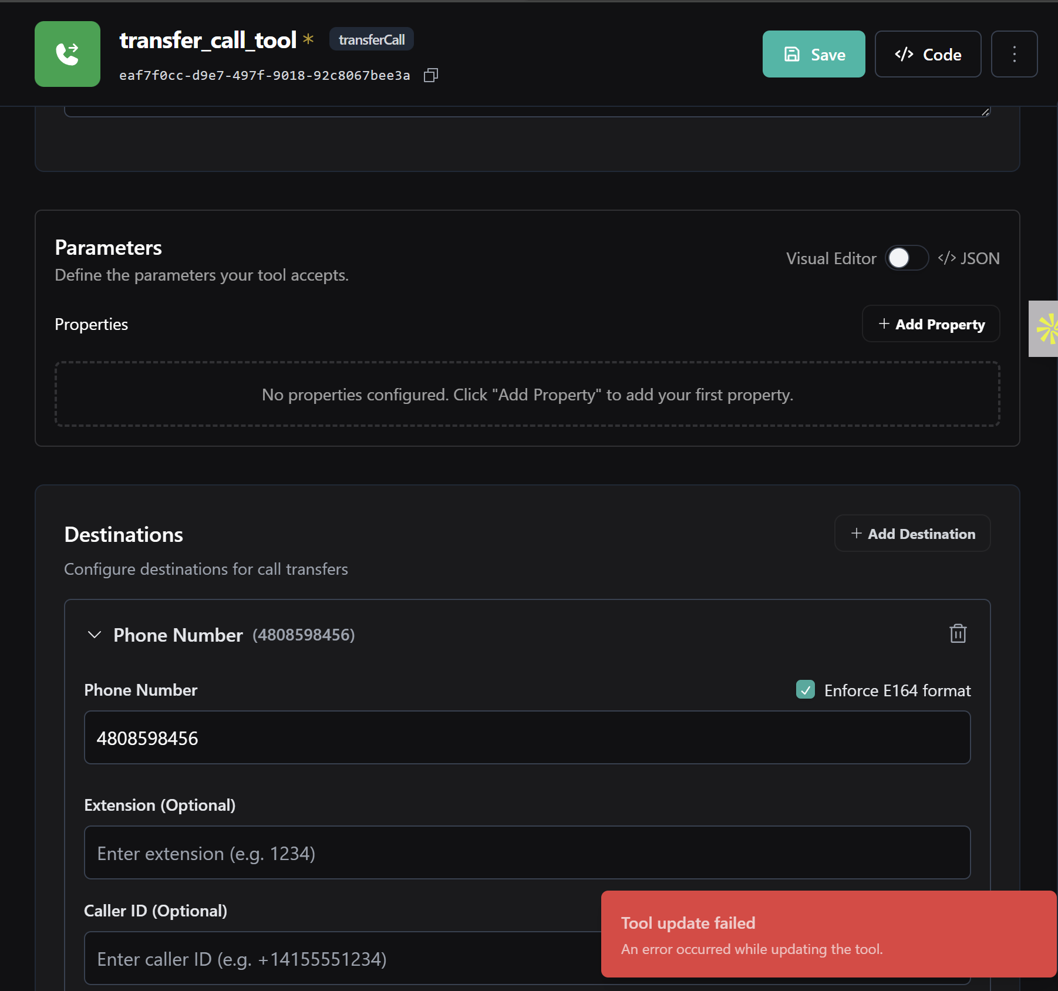Focus the Extension optional input field
This screenshot has width=1058, height=991.
(x=527, y=853)
